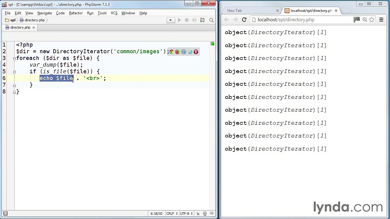Preview file in Safari browser icon
390x219 pixels.
[x=183, y=52]
